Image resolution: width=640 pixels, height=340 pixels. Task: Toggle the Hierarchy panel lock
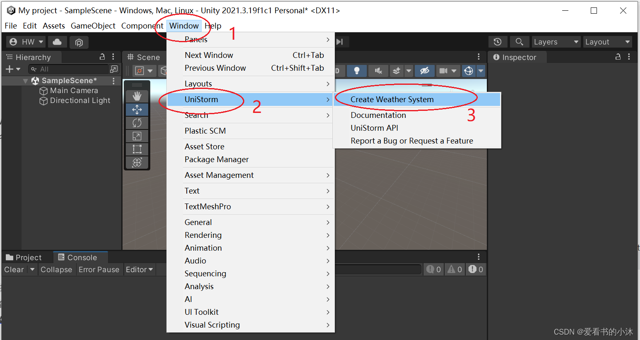click(102, 57)
